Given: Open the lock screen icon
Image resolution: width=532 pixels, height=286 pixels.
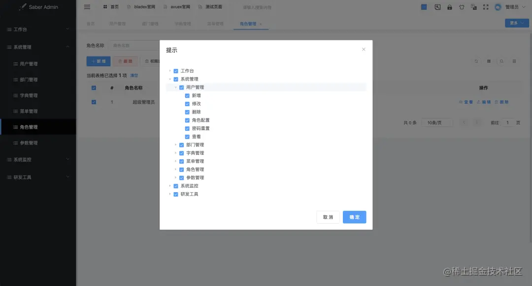Looking at the screenshot, I should point(450,7).
